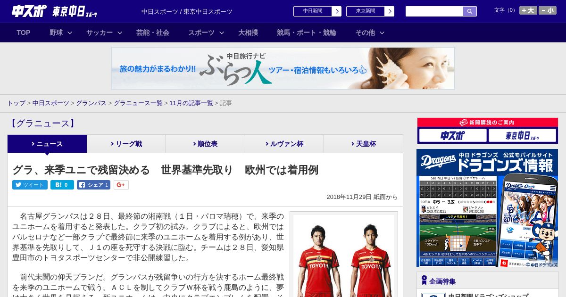
Task: Focus the header search input field
Action: (x=434, y=11)
